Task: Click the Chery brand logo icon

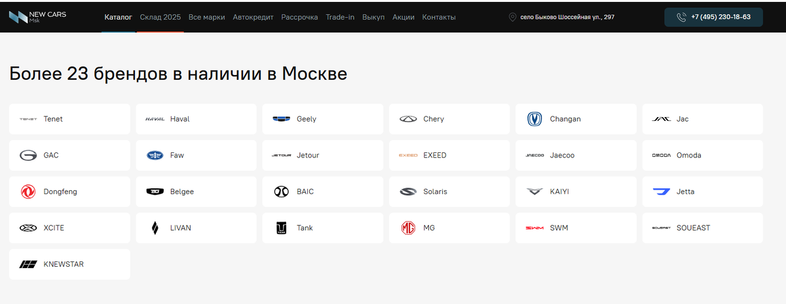Action: point(408,119)
